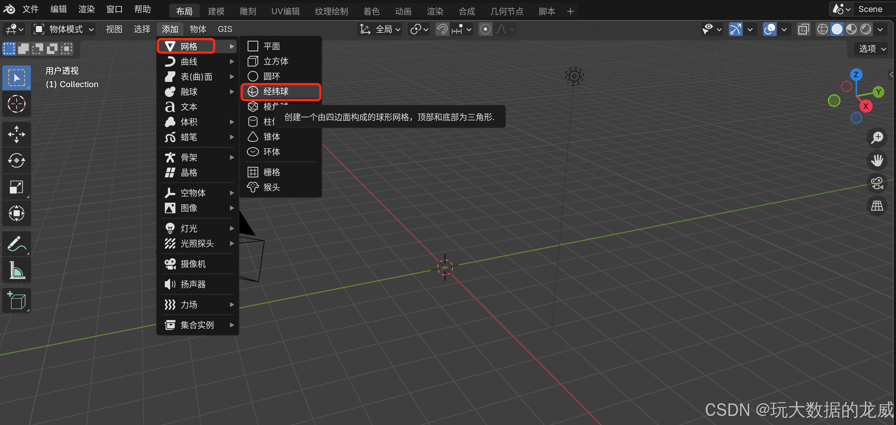Click the Add Cube tool icon
Screen dimensions: 896x425
click(x=16, y=300)
